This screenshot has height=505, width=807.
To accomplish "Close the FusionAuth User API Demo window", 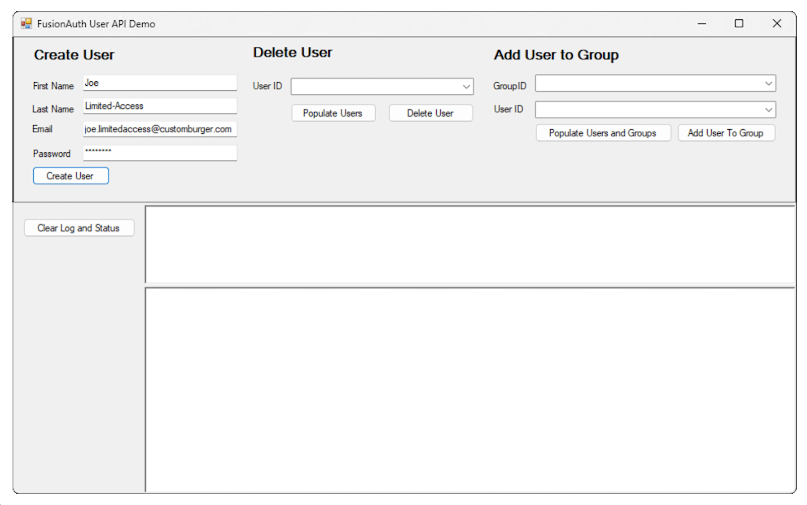I will click(x=777, y=24).
